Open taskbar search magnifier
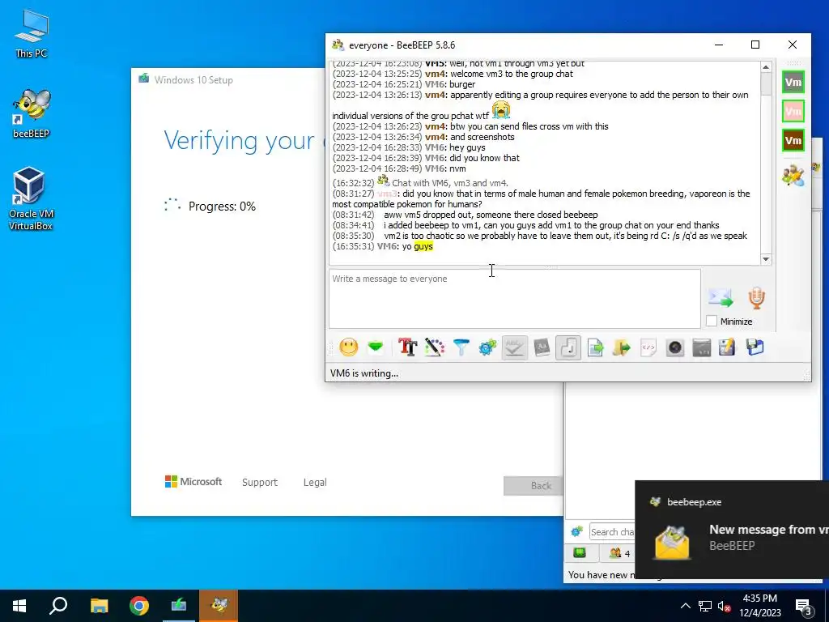 (58, 606)
